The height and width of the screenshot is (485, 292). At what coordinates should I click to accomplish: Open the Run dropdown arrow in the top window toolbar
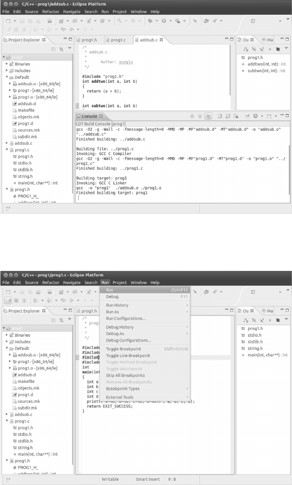click(x=171, y=21)
